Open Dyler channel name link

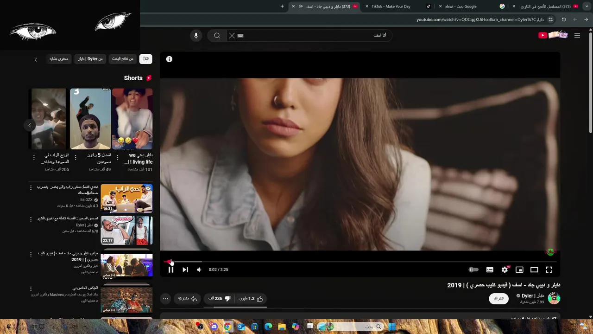[x=533, y=295]
